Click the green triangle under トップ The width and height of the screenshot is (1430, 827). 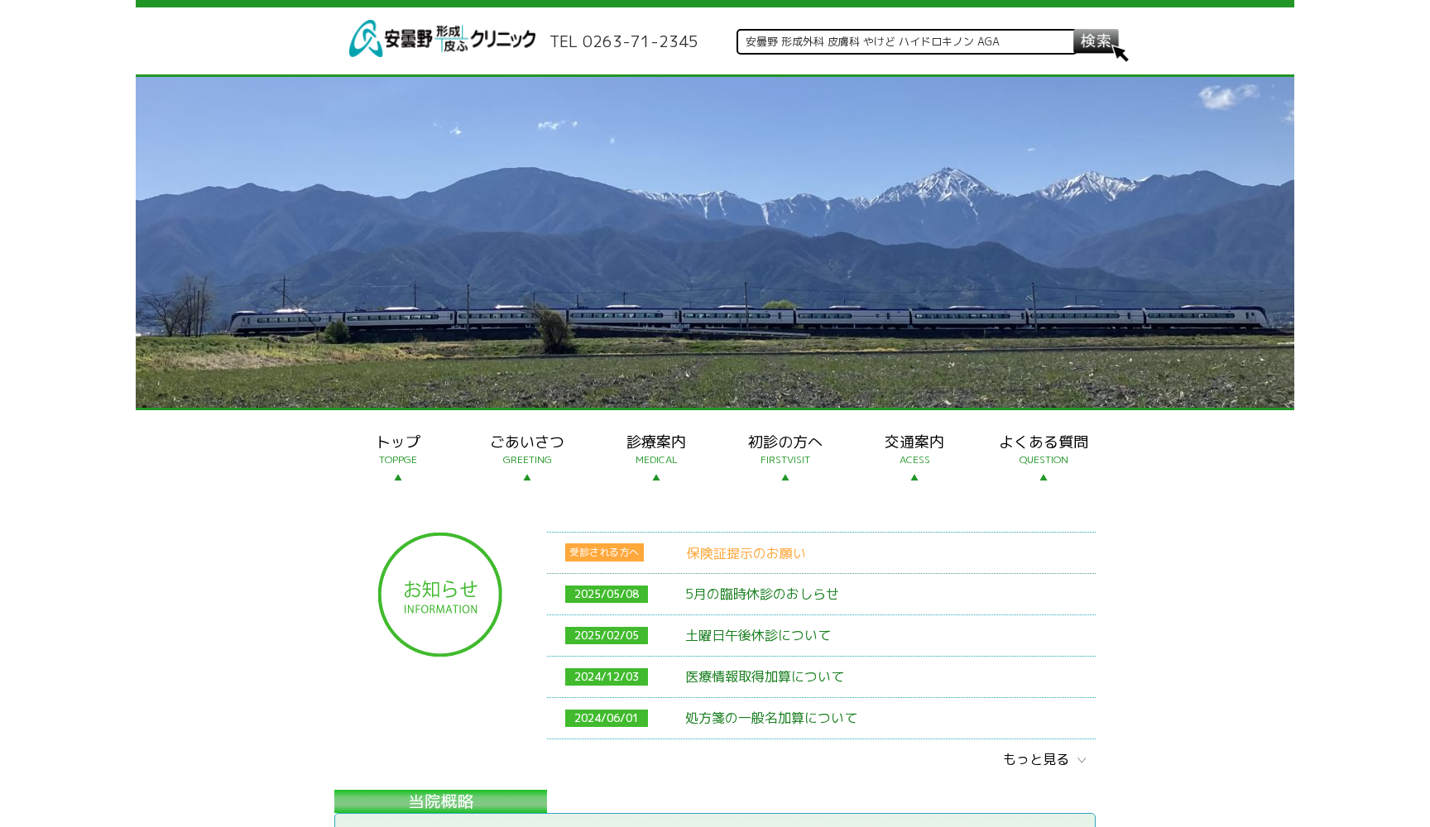coord(398,478)
